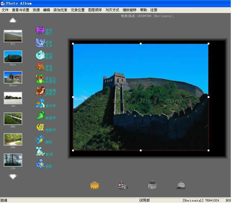Open the 元素位置 menu

tap(78, 10)
